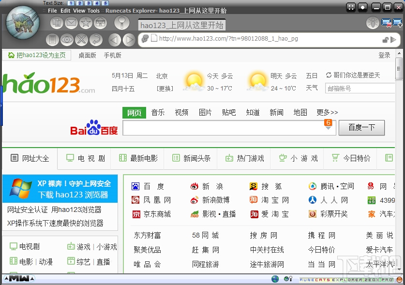Image resolution: width=405 pixels, height=285 pixels.
Task: Click the magnifier search icon
Action: tap(121, 22)
